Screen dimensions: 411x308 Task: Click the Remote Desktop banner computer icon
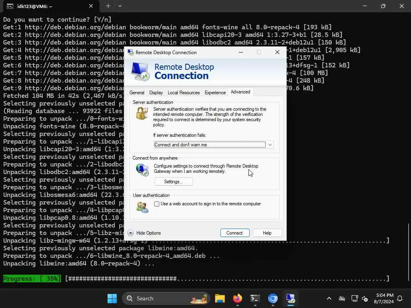(140, 71)
